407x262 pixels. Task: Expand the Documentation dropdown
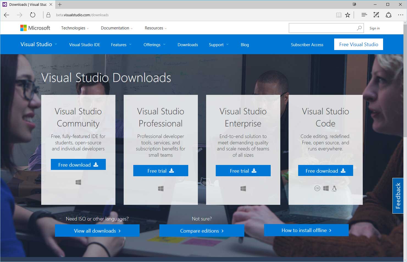point(117,28)
